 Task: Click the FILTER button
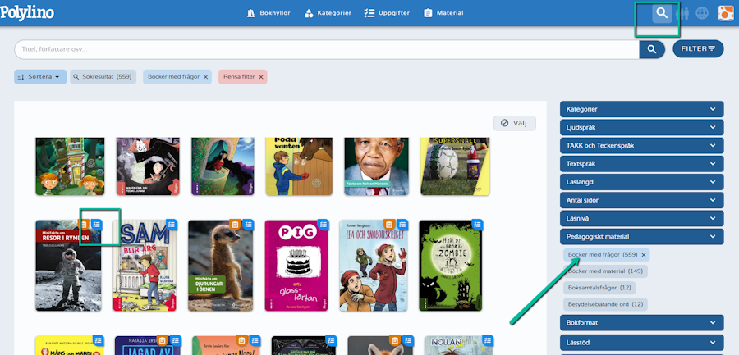click(698, 48)
